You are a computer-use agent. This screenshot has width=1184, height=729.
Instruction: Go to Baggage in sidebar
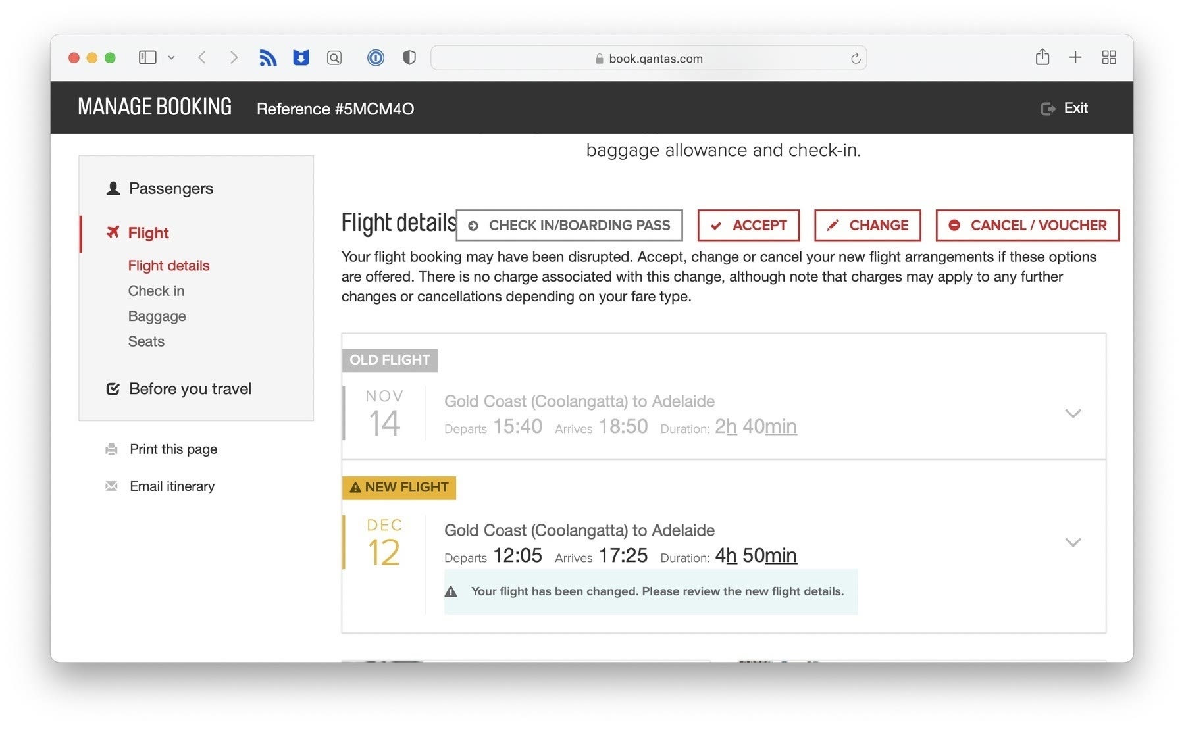(x=157, y=316)
